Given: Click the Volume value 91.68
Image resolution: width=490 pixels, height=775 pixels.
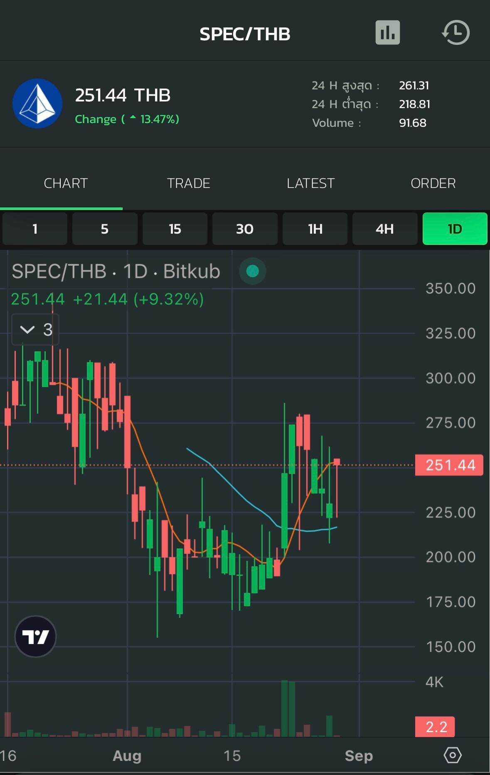Looking at the screenshot, I should point(413,123).
